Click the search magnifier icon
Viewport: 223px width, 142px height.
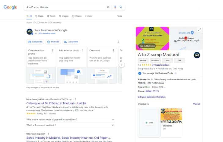click(x=121, y=7)
